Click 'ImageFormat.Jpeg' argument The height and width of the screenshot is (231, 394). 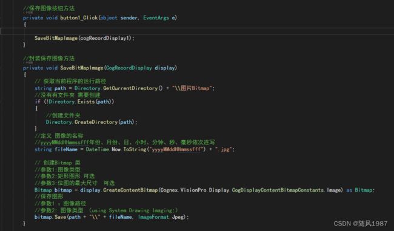(162, 217)
